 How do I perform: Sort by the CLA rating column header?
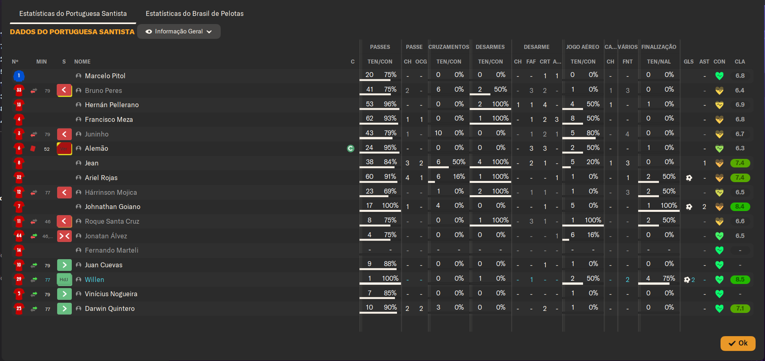pyautogui.click(x=740, y=62)
